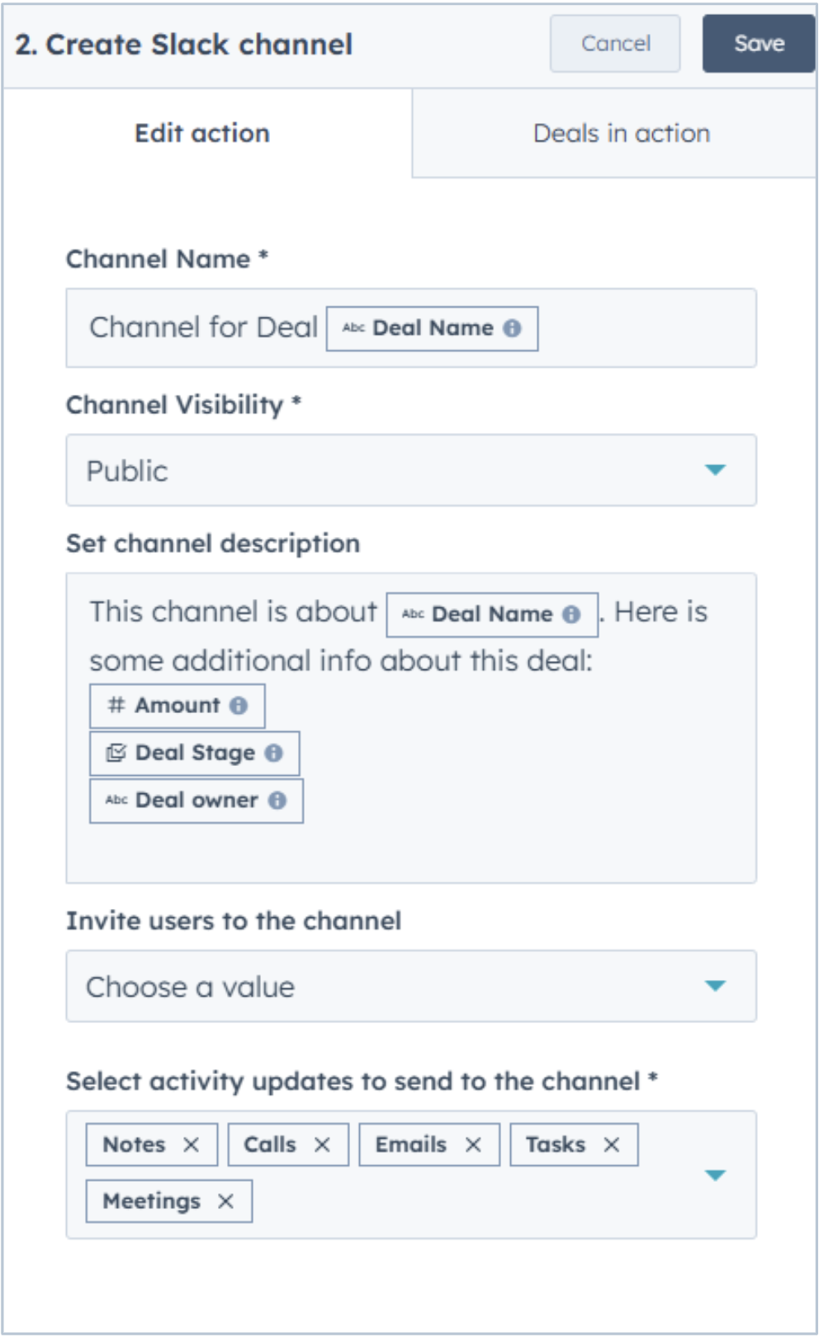
Task: Click info icon on Deal owner token
Action: pos(277,801)
